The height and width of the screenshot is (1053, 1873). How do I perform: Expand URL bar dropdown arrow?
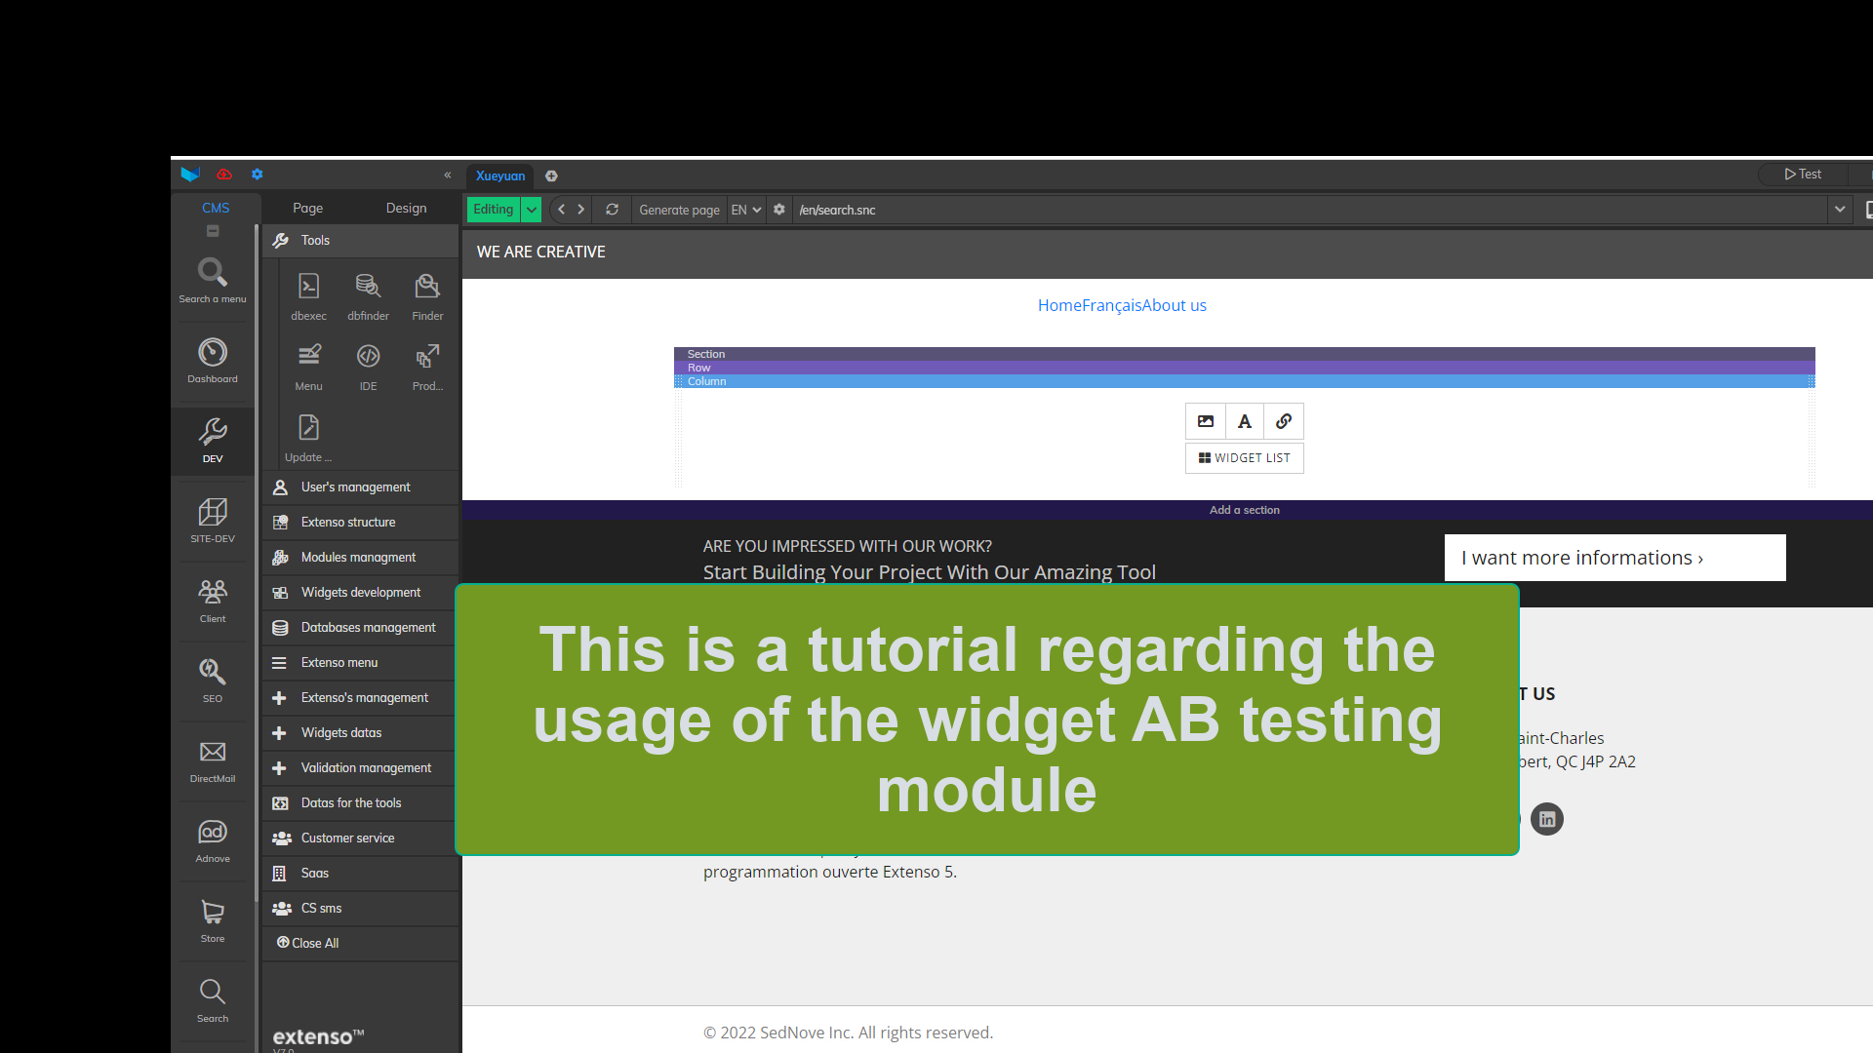[x=1840, y=210]
